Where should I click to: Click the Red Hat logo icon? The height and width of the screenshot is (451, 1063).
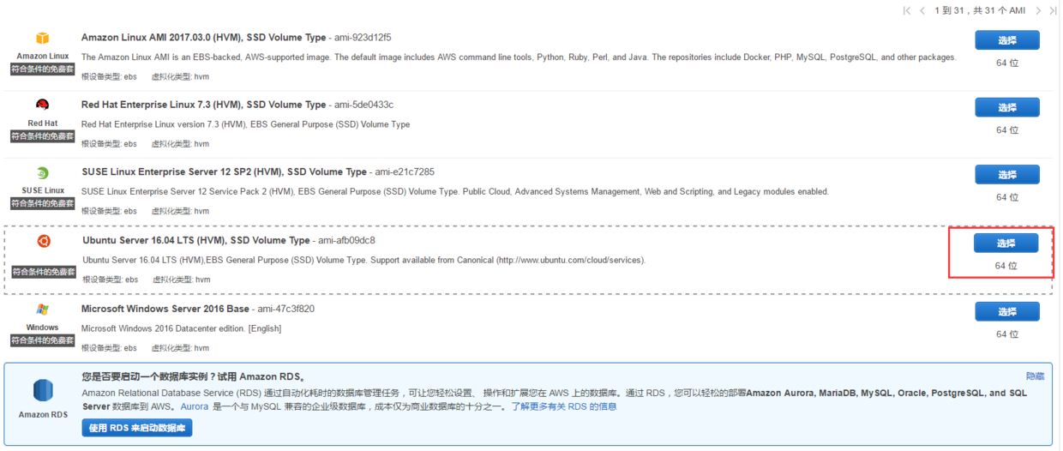(x=42, y=105)
